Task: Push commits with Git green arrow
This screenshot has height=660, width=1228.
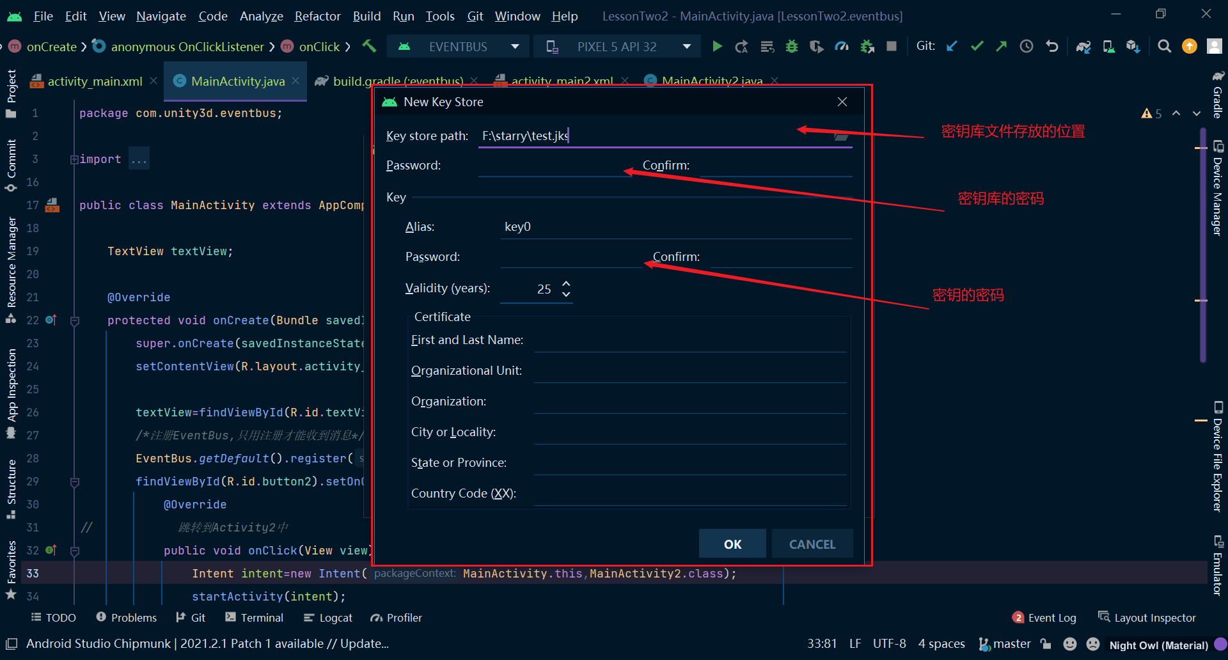Action: [1001, 46]
